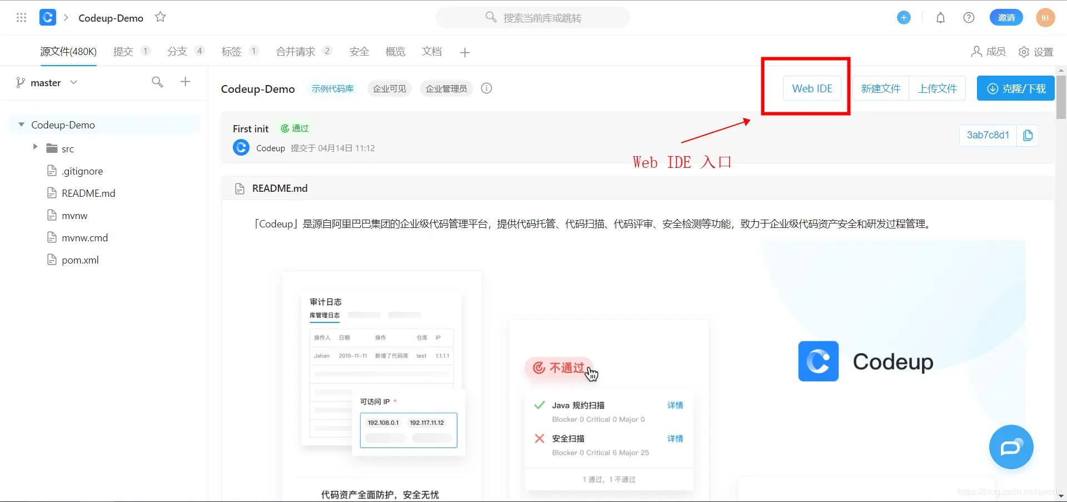Click the Web IDE button

812,88
